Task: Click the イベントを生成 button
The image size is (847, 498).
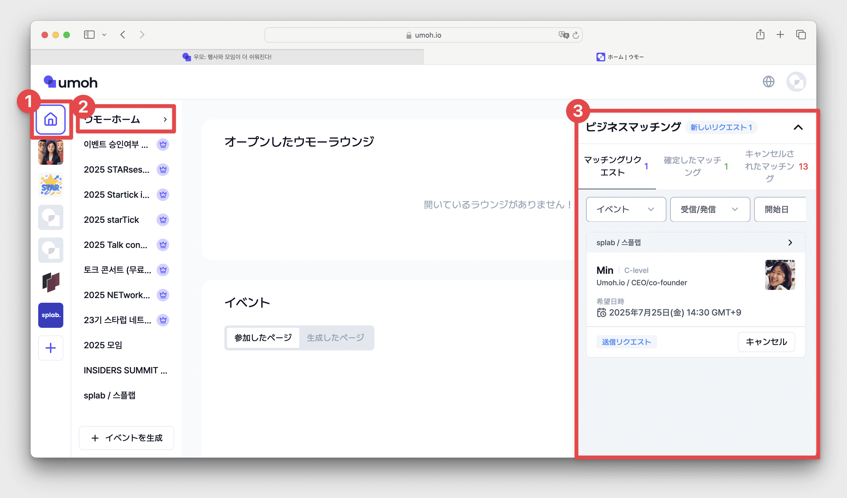Action: [x=126, y=438]
